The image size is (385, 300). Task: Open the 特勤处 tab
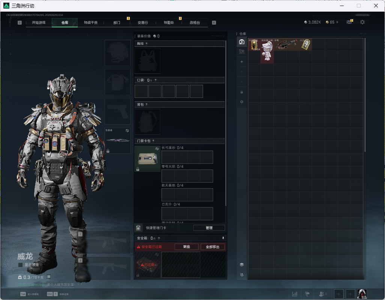coord(169,22)
